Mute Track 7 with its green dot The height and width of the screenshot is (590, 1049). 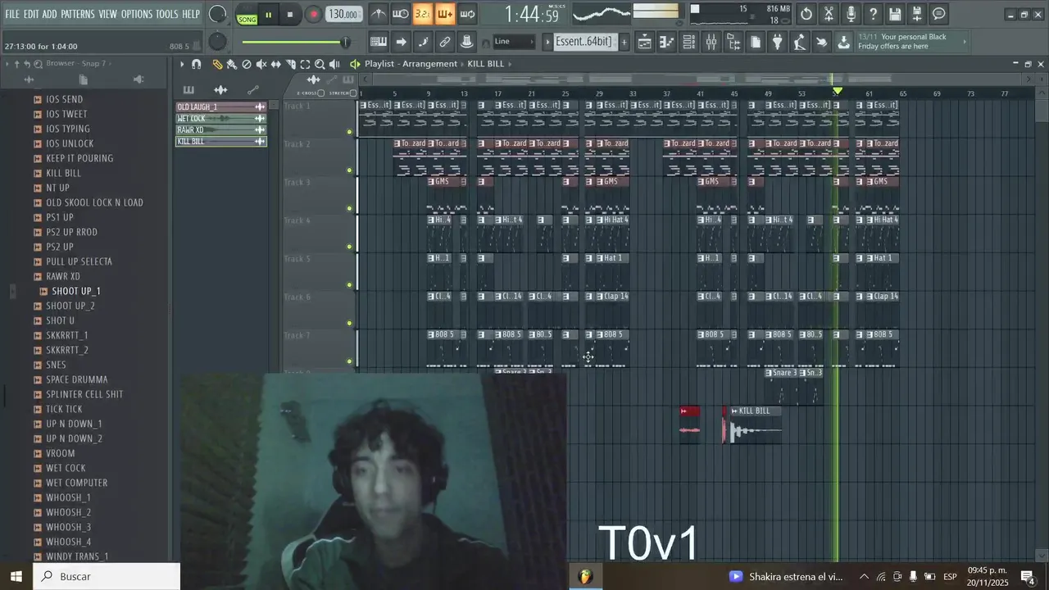(349, 361)
